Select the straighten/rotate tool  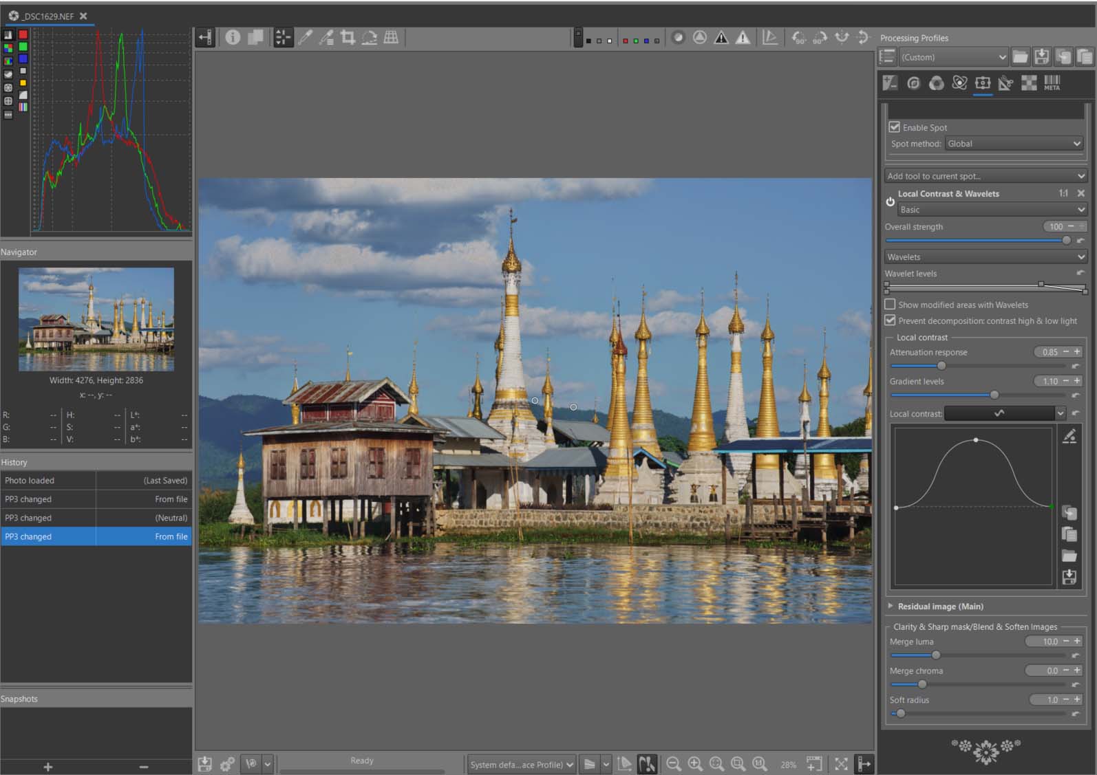pos(370,38)
